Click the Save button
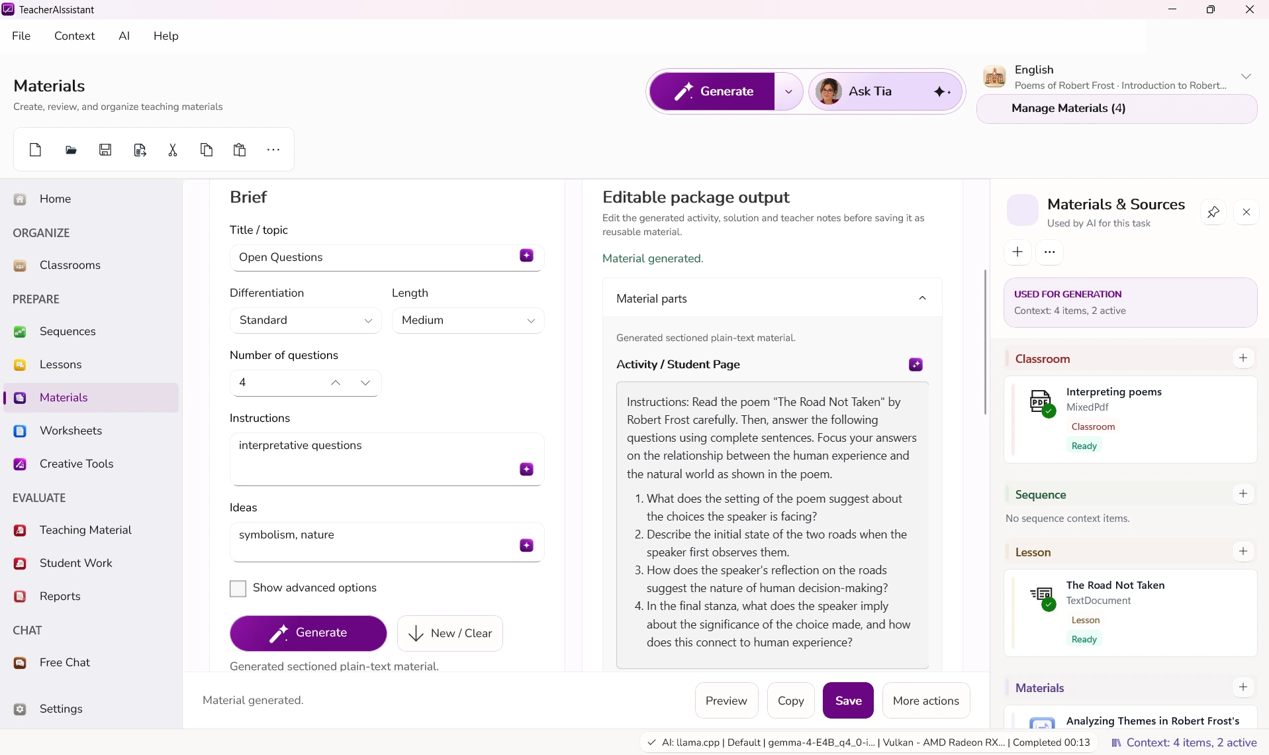The width and height of the screenshot is (1269, 755). 848,701
